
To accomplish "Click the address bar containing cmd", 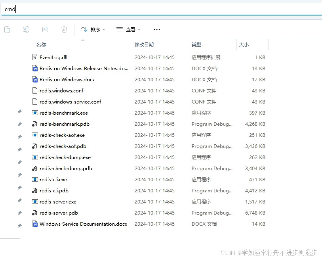I will point(162,9).
